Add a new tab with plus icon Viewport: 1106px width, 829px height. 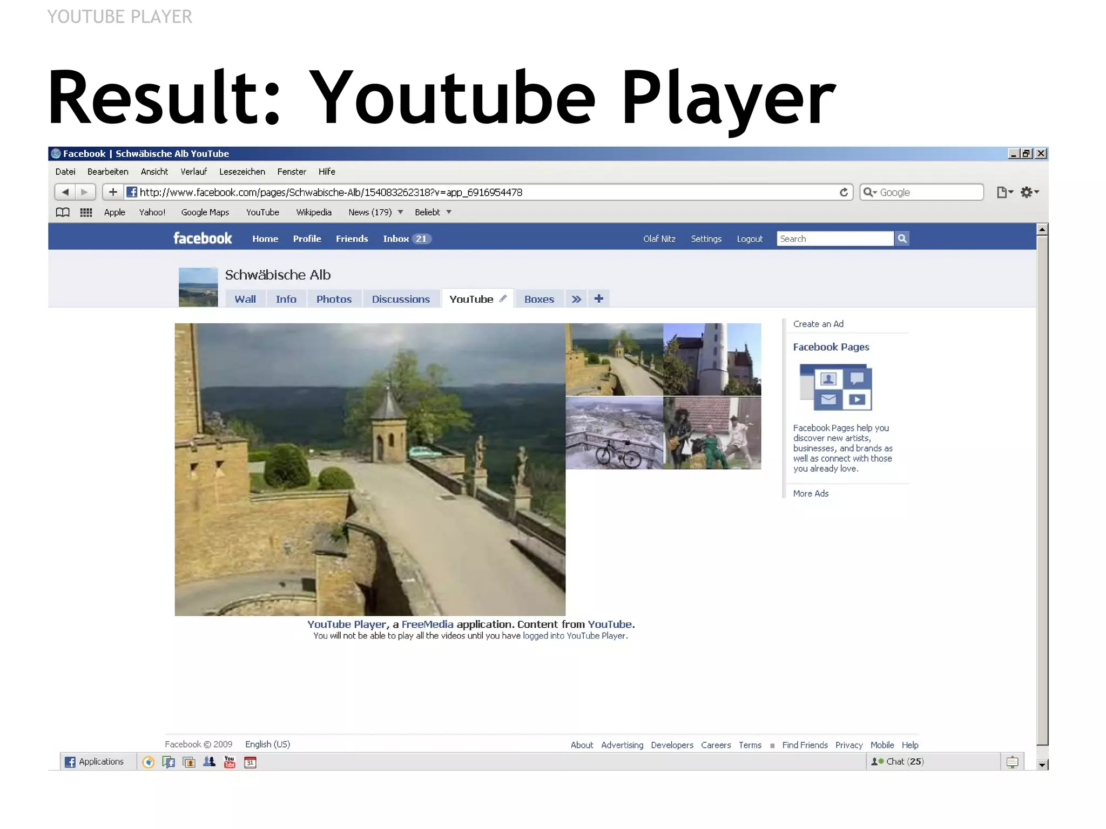tap(598, 298)
